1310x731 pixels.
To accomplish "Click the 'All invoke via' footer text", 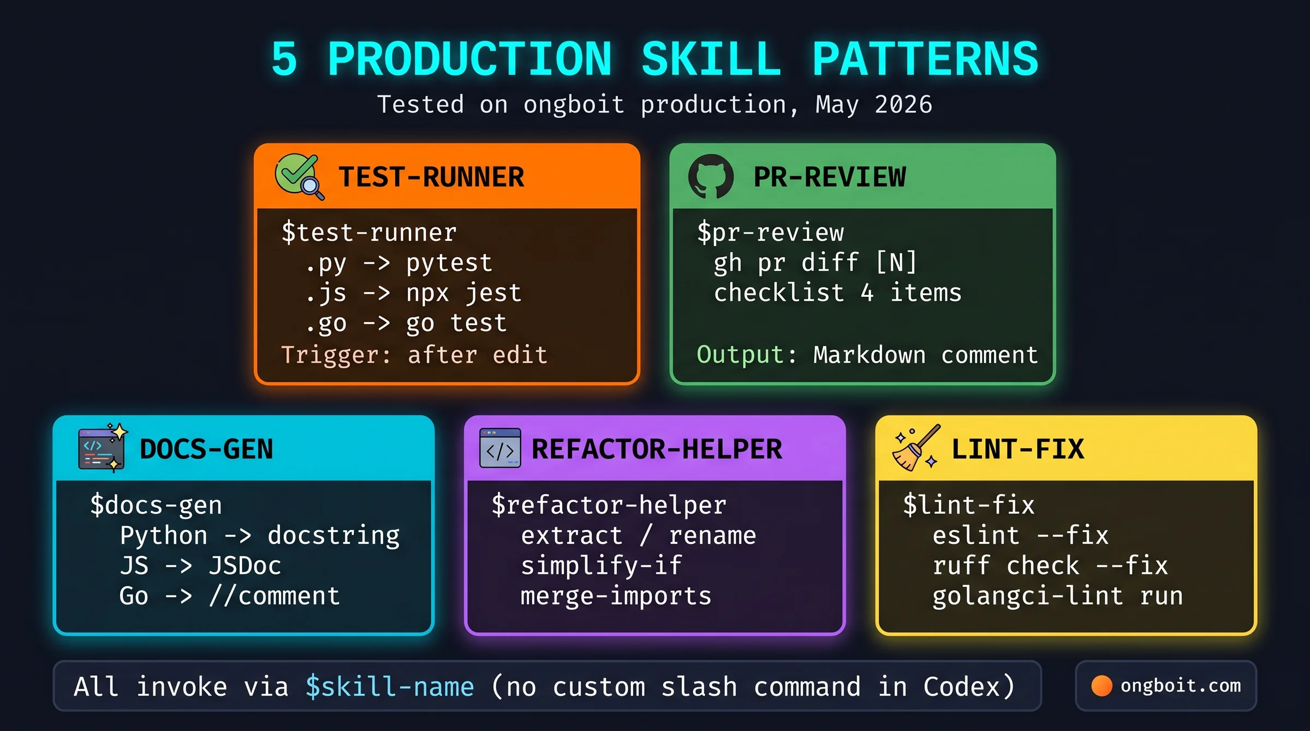I will 181,687.
